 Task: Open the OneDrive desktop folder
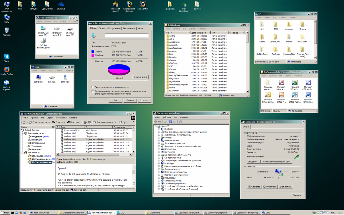coord(61,5)
